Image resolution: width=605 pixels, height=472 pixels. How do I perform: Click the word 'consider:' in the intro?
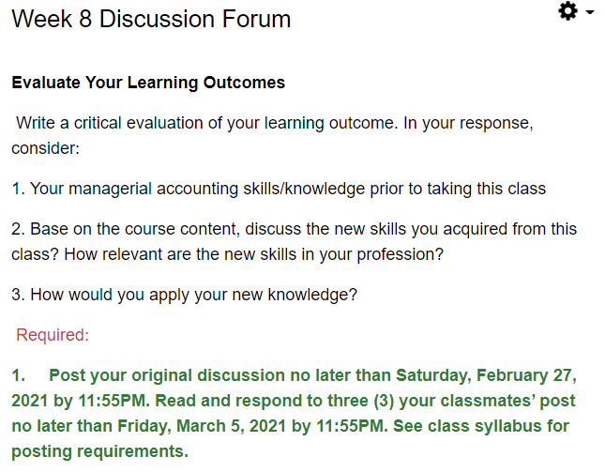46,148
